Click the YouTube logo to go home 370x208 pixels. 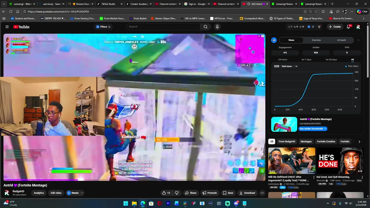coord(21,27)
